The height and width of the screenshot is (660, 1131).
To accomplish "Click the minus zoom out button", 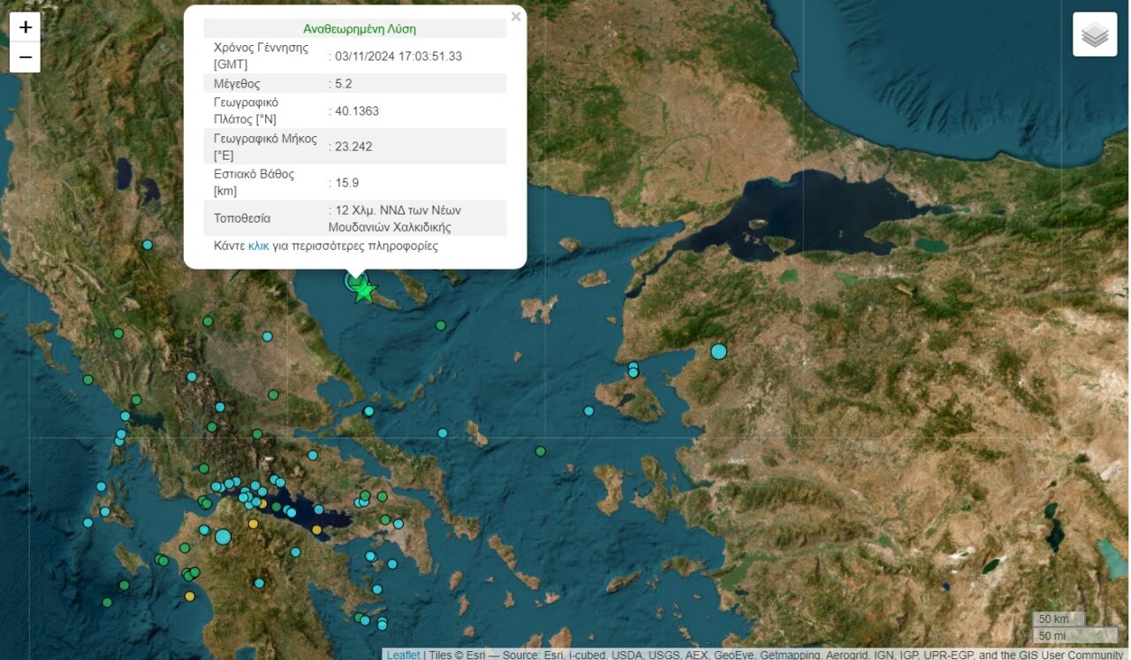I will [x=25, y=57].
